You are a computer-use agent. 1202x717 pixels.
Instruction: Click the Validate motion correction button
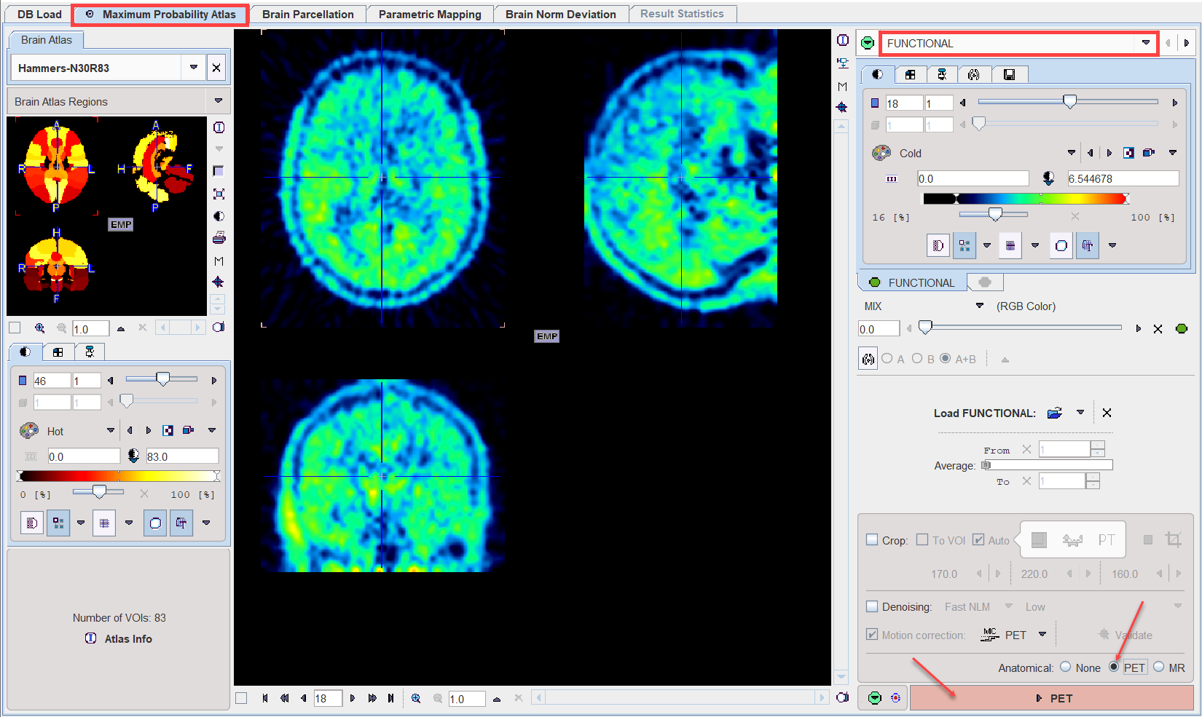[1126, 635]
